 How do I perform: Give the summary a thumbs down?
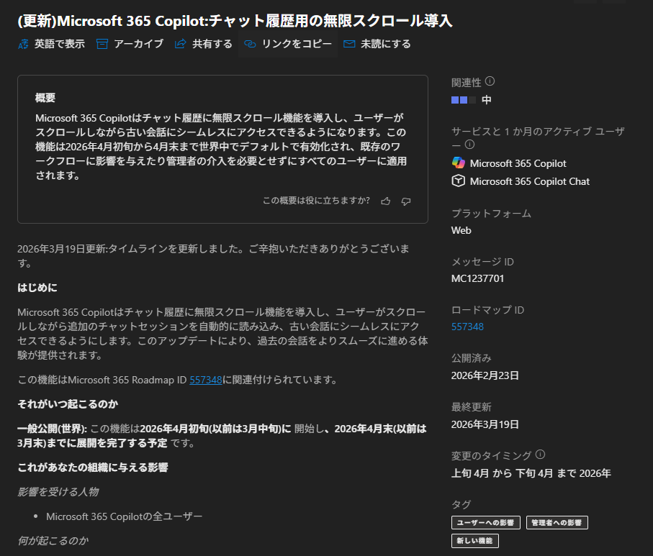point(406,201)
